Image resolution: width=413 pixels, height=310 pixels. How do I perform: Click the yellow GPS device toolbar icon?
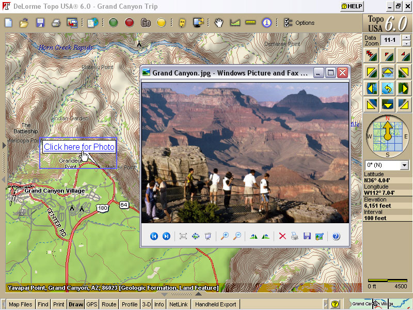point(182,23)
